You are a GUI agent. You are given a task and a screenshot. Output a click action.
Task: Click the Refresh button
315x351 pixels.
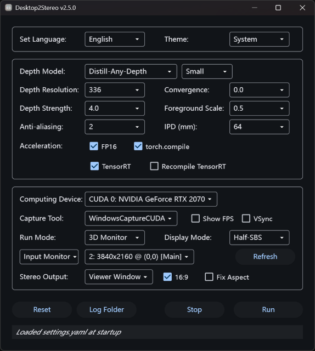pyautogui.click(x=265, y=257)
